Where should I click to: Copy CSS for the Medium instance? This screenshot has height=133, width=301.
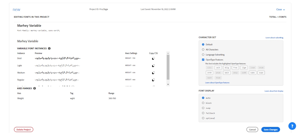[x=153, y=73]
